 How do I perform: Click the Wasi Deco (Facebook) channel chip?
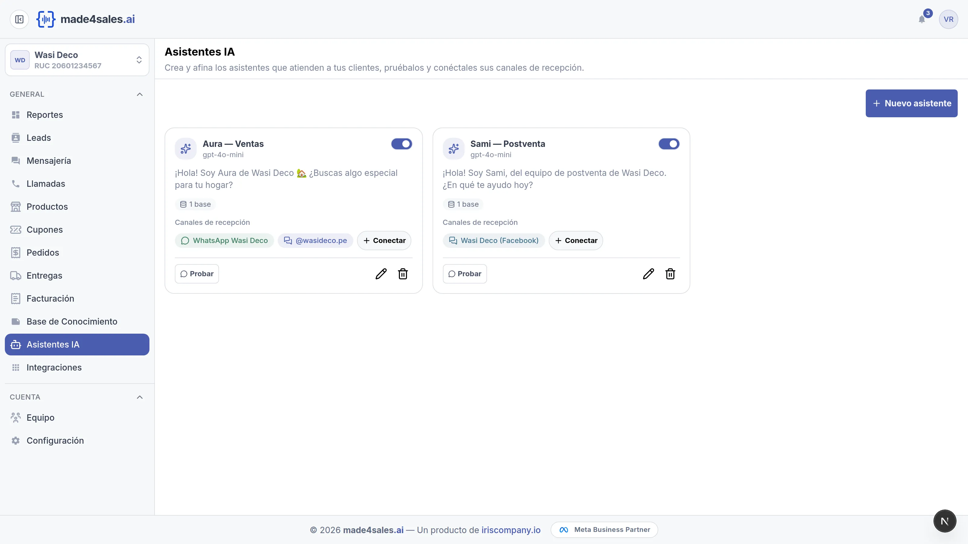point(494,241)
